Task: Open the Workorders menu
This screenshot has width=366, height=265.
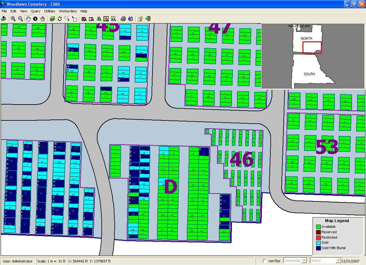Action: 68,11
